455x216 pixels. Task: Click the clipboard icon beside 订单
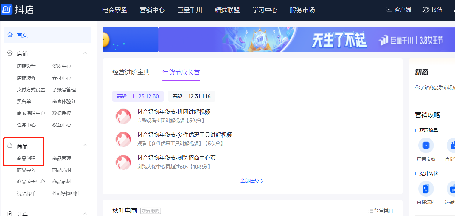point(10,214)
